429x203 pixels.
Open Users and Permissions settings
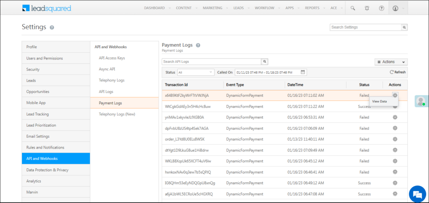pyautogui.click(x=56, y=58)
